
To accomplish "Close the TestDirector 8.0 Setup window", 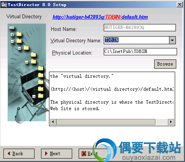I will (x=180, y=5).
